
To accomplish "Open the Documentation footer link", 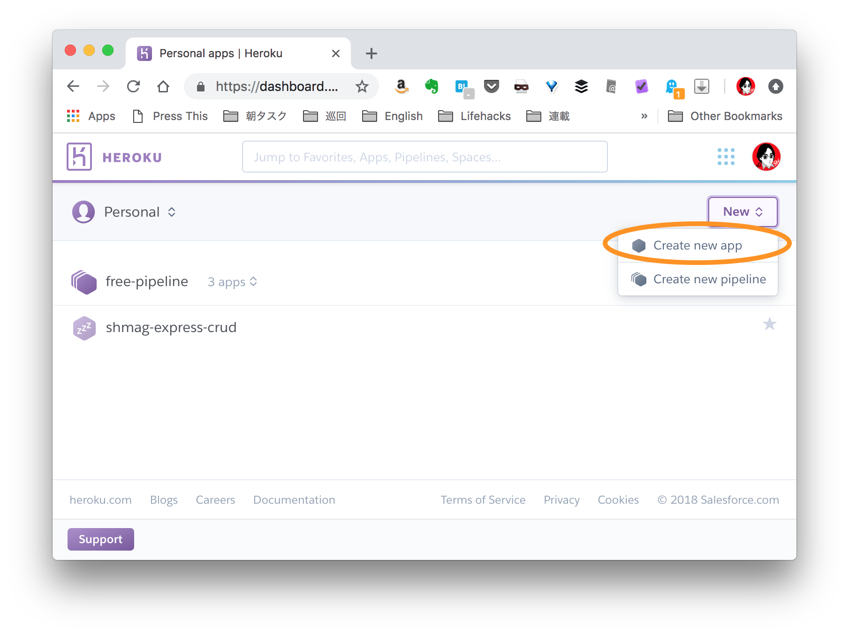I will [x=294, y=500].
